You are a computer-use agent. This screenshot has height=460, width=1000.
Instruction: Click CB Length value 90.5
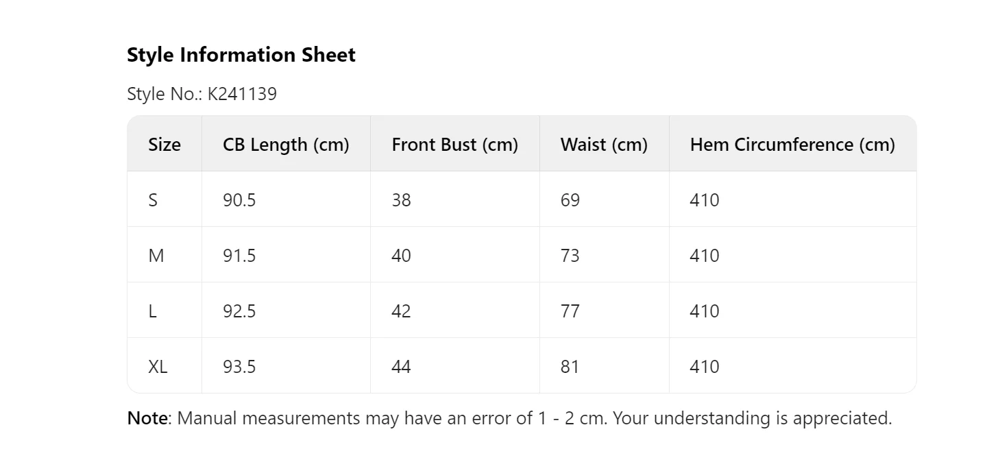(239, 200)
